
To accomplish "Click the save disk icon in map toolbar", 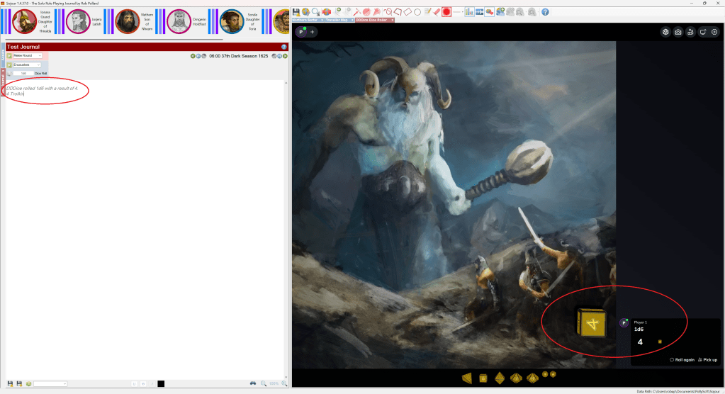I will coord(296,12).
